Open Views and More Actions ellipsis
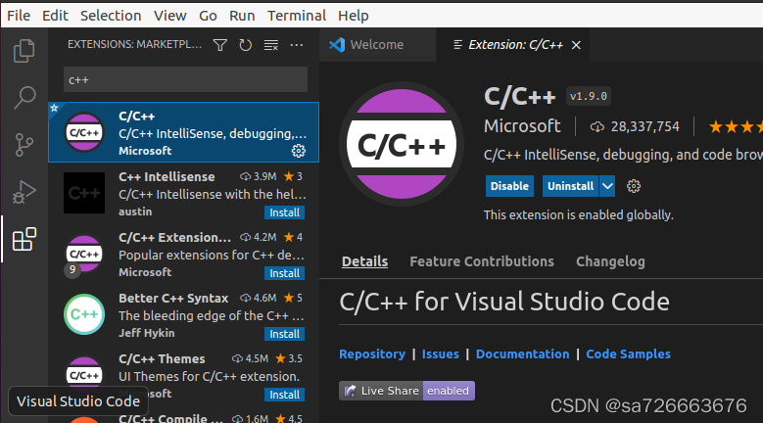Image resolution: width=763 pixels, height=423 pixels. pyautogui.click(x=297, y=45)
